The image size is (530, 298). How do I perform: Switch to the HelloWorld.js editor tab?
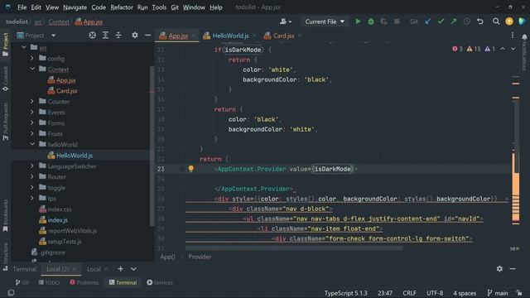[230, 36]
